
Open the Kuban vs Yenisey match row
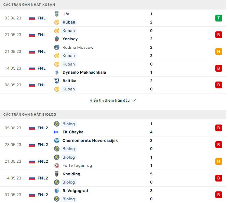pos(113,35)
